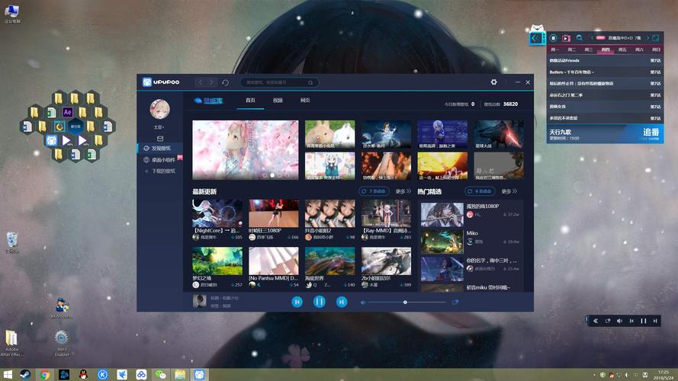Switch to the 视频 tab
Screen dimensions: 678x381
point(278,101)
